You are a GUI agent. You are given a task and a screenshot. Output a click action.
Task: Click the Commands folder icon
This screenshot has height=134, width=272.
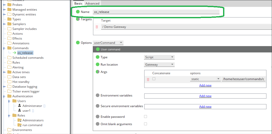tap(9, 48)
